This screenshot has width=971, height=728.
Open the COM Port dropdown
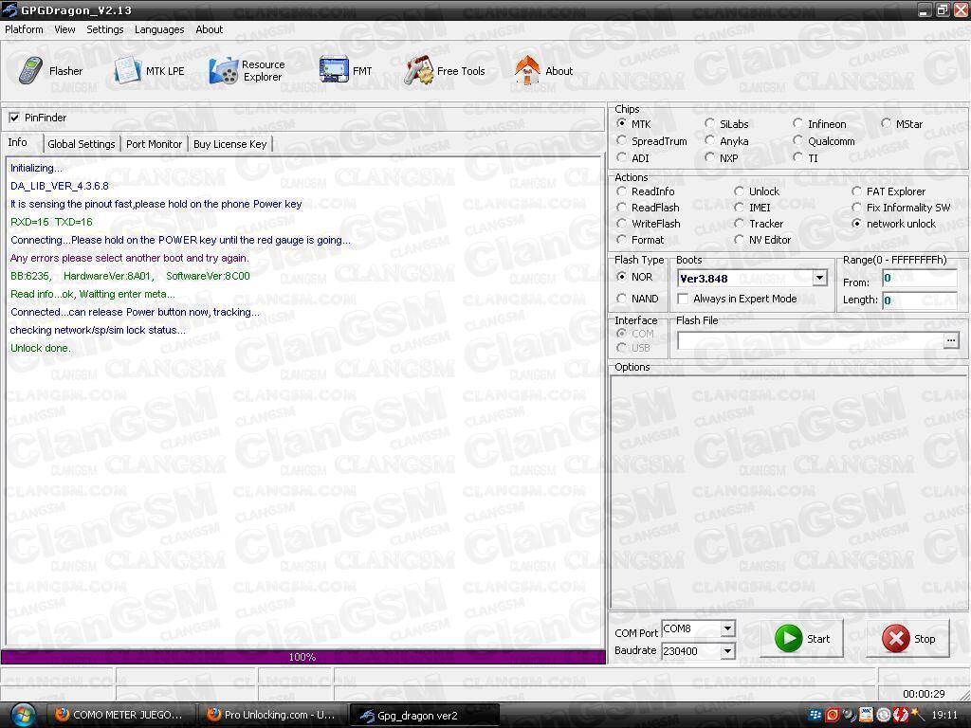728,629
